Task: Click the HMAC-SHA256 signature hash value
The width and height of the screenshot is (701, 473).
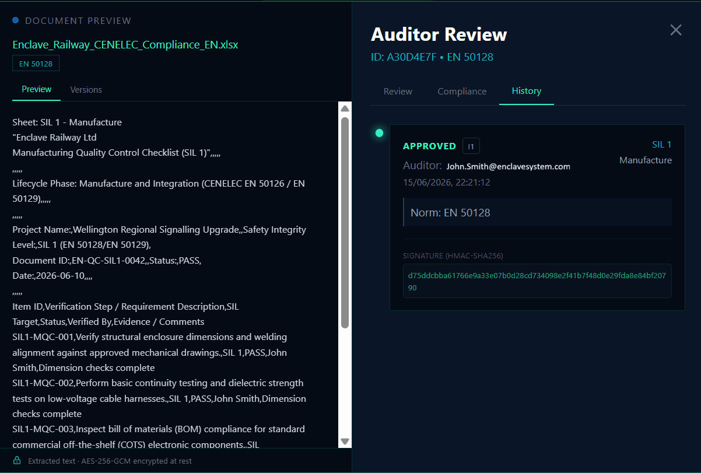Action: click(x=537, y=281)
